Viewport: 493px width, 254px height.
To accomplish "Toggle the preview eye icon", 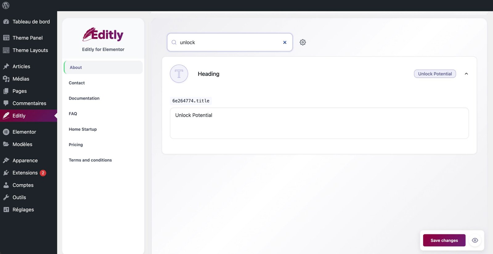I will tap(475, 240).
